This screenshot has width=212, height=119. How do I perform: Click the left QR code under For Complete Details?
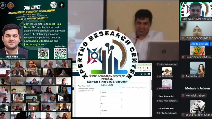(x=43, y=54)
